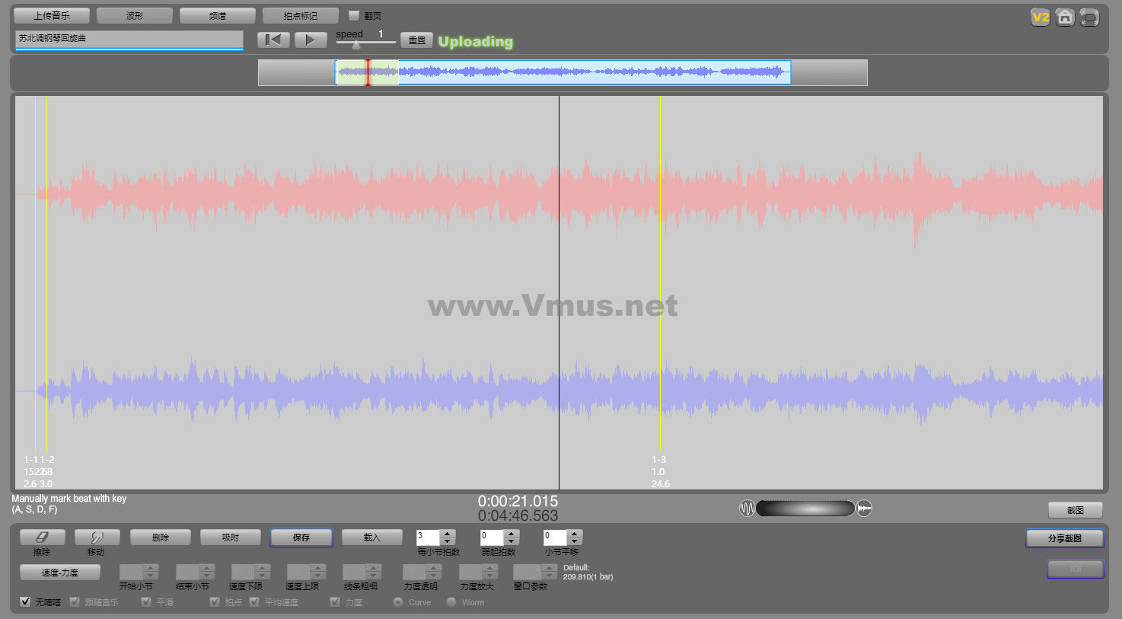Image resolution: width=1122 pixels, height=619 pixels.
Task: Click the V2 version icon
Action: tap(1040, 18)
